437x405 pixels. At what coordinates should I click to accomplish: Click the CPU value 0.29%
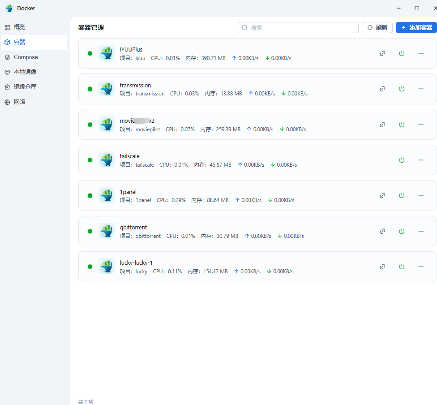179,200
